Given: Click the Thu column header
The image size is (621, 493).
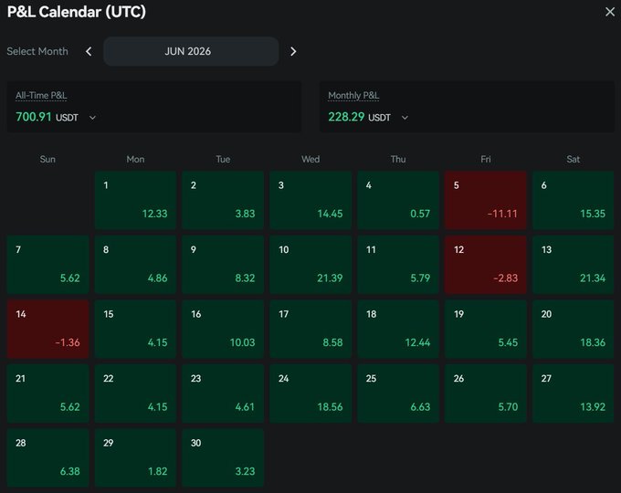Looking at the screenshot, I should click(x=398, y=159).
